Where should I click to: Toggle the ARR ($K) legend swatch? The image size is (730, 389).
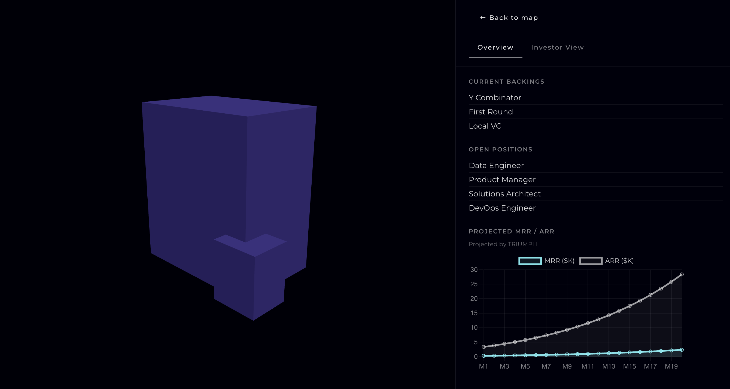point(591,261)
